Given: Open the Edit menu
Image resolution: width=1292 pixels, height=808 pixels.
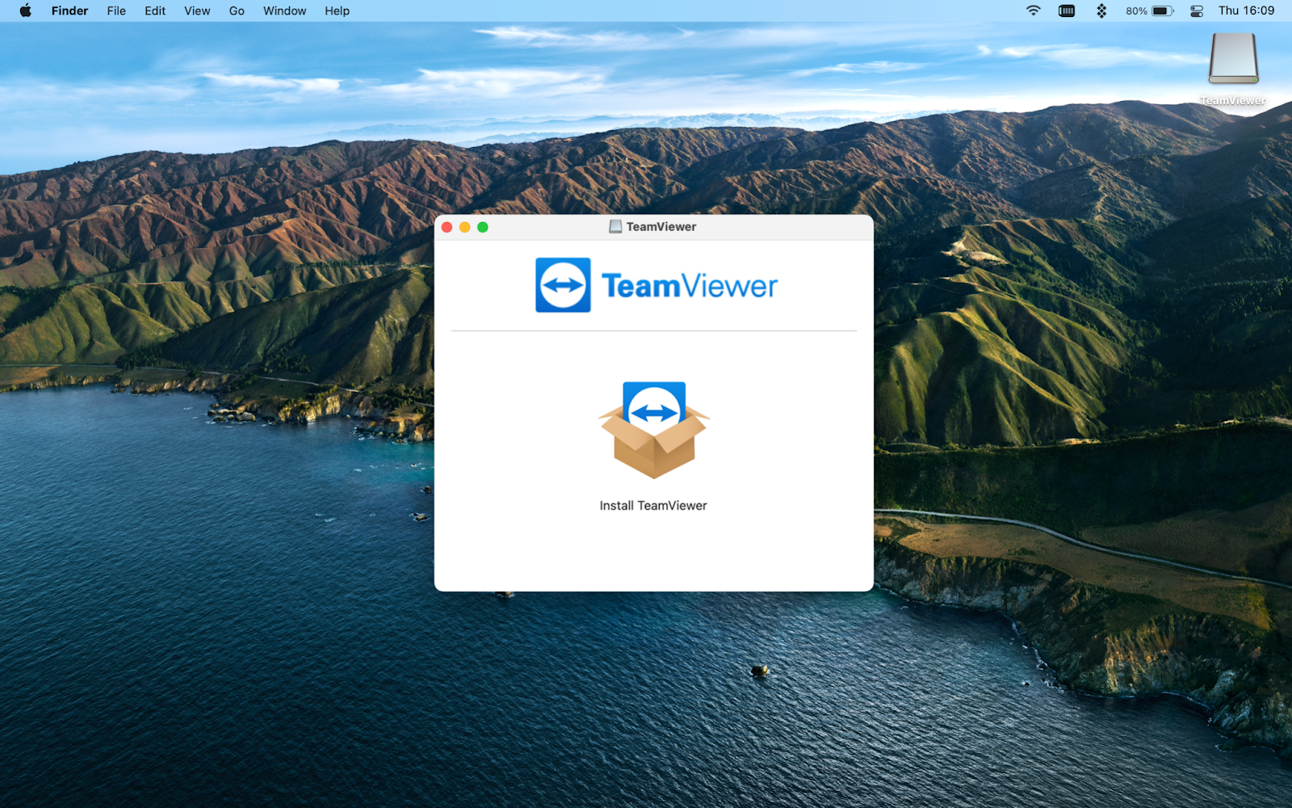Looking at the screenshot, I should pos(154,11).
